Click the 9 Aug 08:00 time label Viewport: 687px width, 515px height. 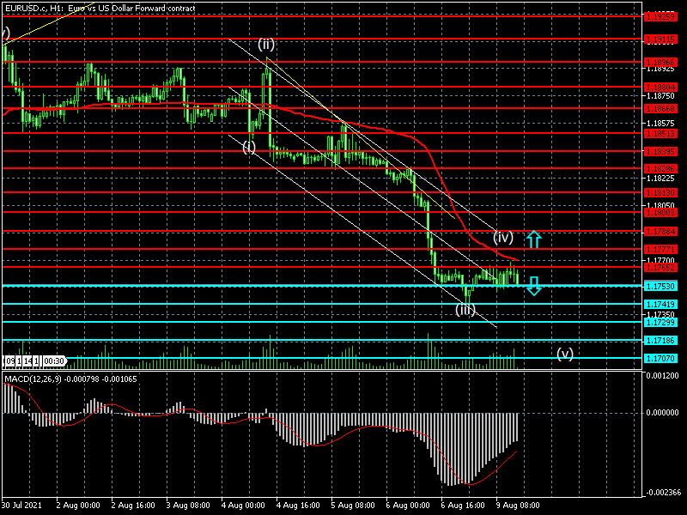[519, 505]
